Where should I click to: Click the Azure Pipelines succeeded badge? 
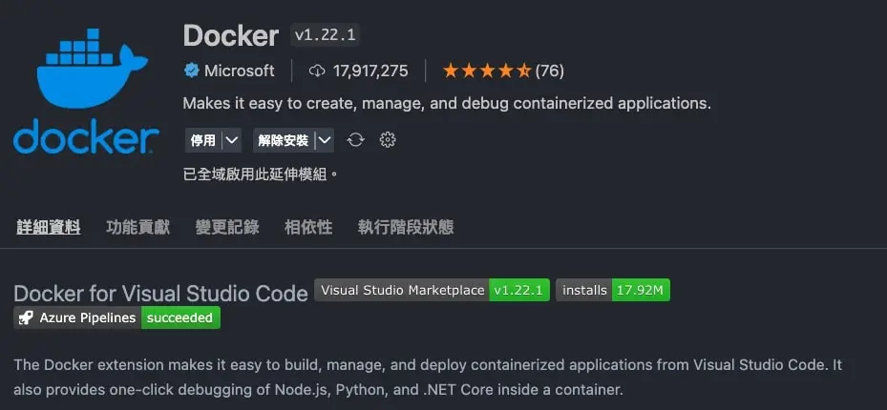[x=116, y=318]
